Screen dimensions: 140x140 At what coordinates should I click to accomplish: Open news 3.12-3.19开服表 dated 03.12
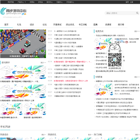click(x=65, y=77)
